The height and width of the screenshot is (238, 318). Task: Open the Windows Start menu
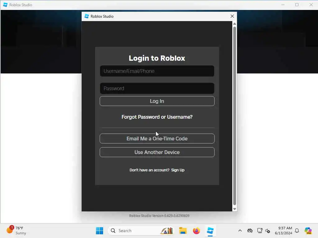pyautogui.click(x=99, y=231)
